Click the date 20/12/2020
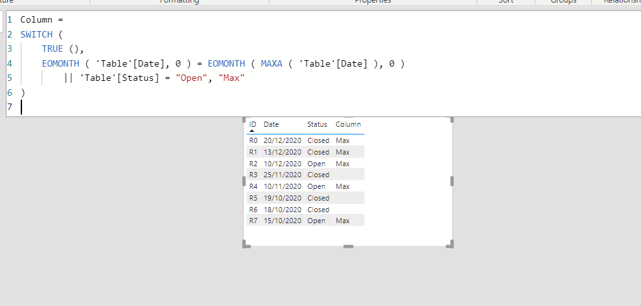This screenshot has width=641, height=306. [x=283, y=140]
